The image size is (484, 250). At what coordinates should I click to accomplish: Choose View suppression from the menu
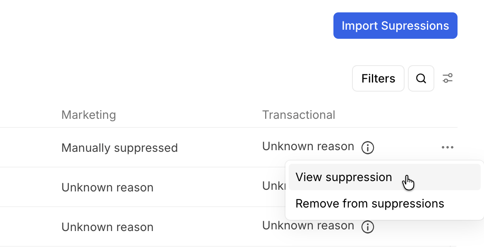pyautogui.click(x=344, y=177)
